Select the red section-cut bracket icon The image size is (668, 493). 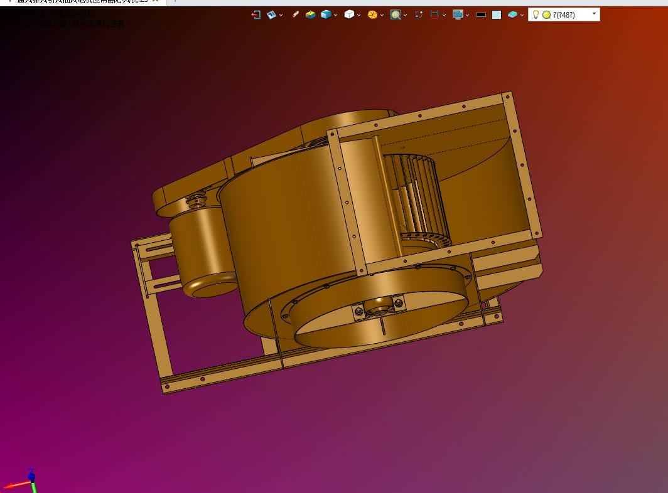click(x=434, y=14)
